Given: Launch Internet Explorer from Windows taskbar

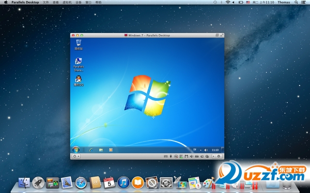Looking at the screenshot, I should [91, 150].
